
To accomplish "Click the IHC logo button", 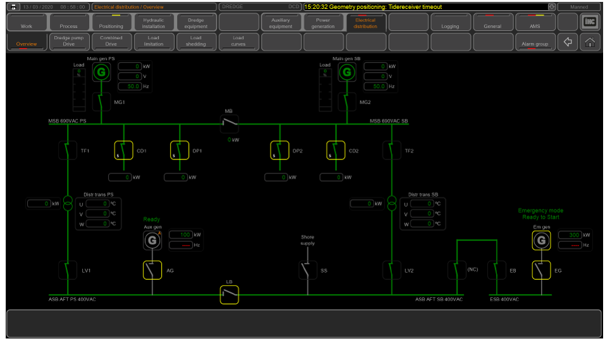I will click(590, 22).
